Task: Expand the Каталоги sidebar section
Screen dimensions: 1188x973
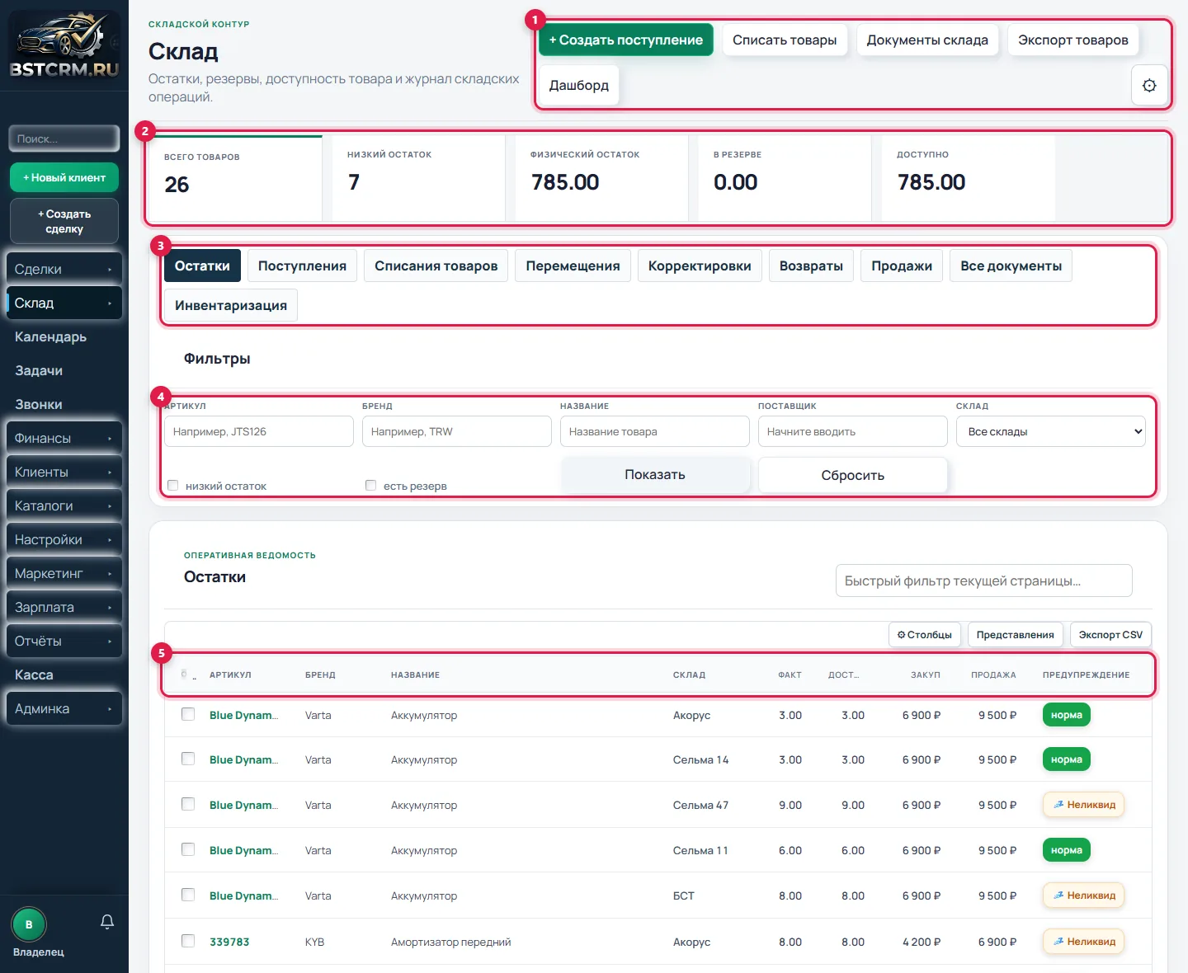Action: coord(64,505)
